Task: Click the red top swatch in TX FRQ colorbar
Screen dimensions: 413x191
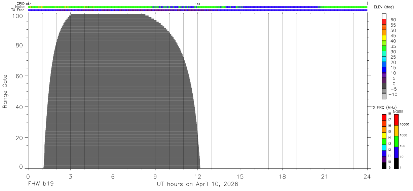Action: click(384, 117)
